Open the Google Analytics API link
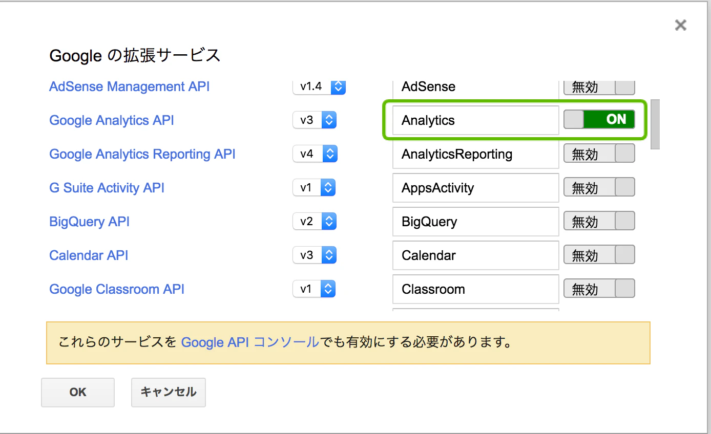 [112, 120]
